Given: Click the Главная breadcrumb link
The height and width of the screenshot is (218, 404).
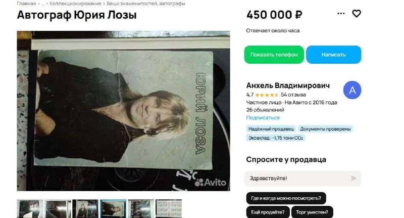Looking at the screenshot, I should pyautogui.click(x=26, y=4).
